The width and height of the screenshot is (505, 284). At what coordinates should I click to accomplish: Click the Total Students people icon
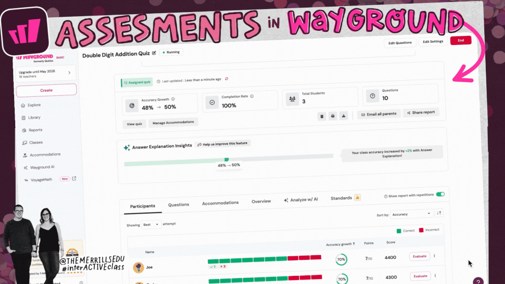[x=292, y=99]
